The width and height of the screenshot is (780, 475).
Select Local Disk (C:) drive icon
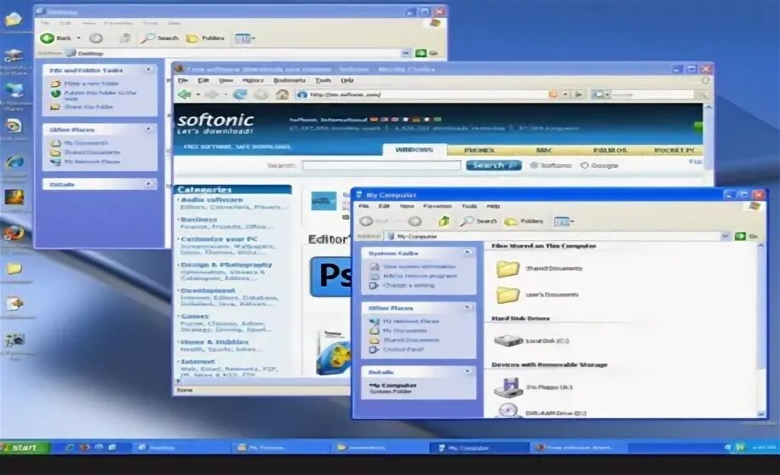[x=508, y=341]
